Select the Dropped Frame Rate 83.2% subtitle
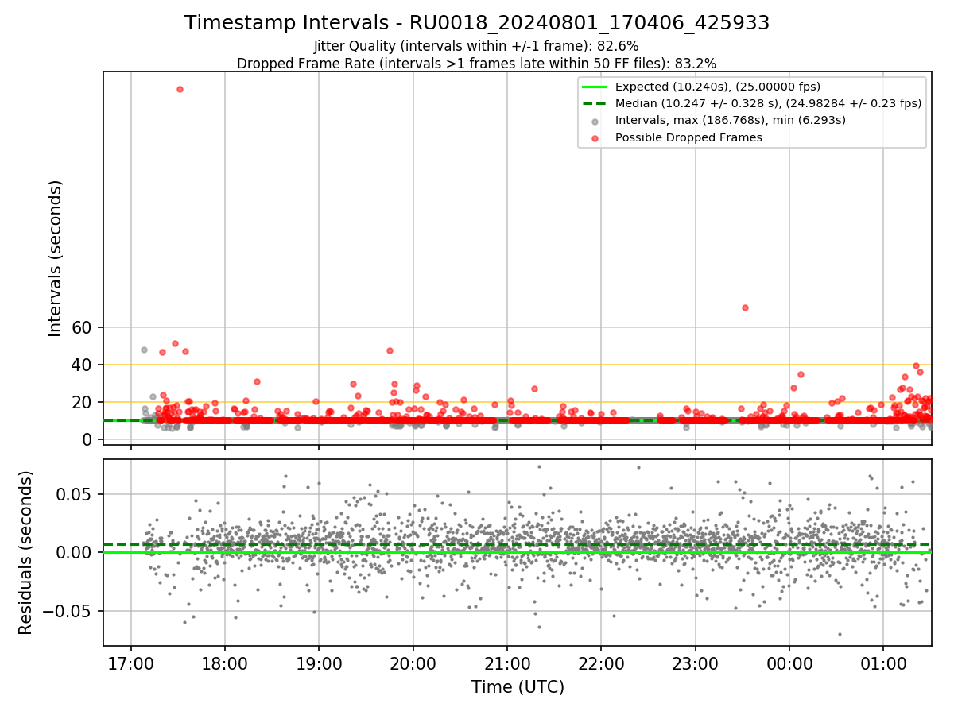954x715 pixels. [x=476, y=64]
